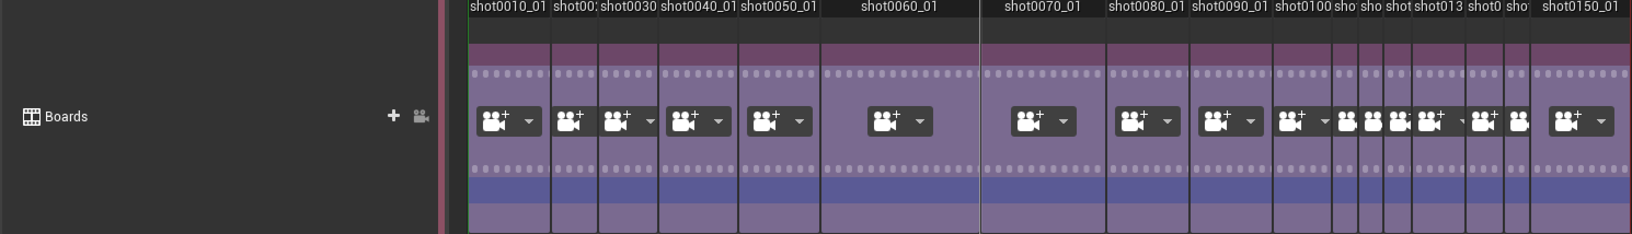Click the Boards track filmstrip icon
The height and width of the screenshot is (234, 1632).
coord(32,117)
